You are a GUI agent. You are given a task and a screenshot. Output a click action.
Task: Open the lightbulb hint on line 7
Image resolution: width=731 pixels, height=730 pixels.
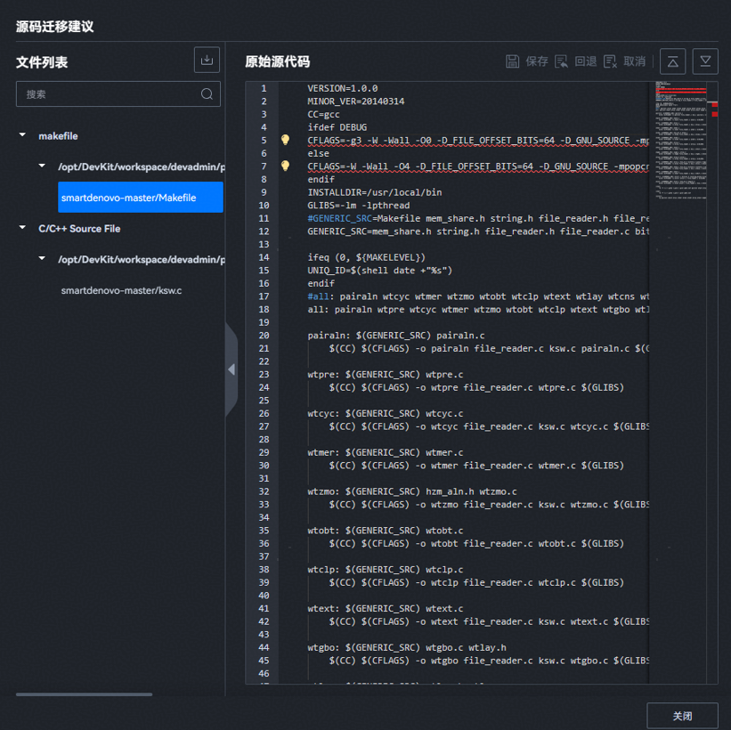coord(285,166)
